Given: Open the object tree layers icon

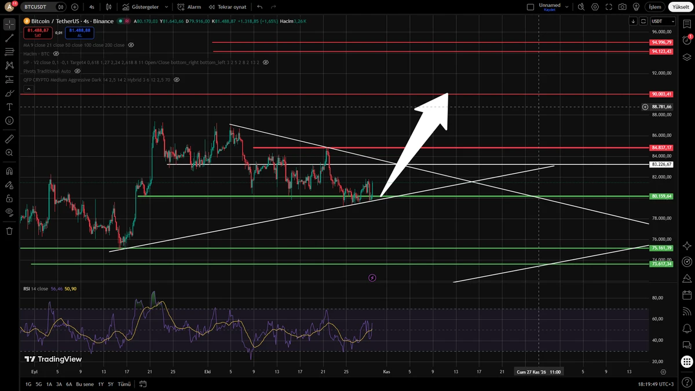Looking at the screenshot, I should pyautogui.click(x=687, y=57).
